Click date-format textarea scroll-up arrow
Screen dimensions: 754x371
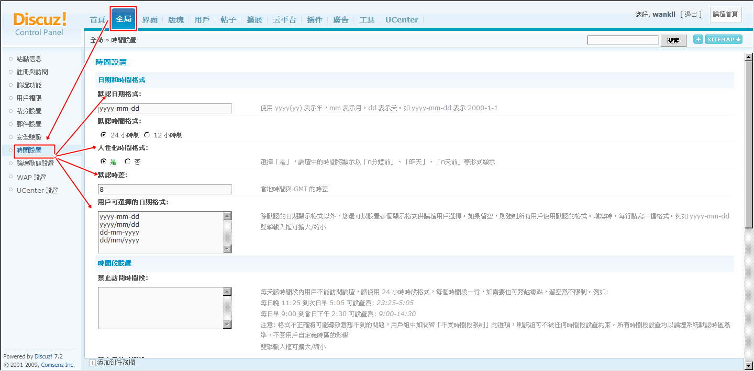click(227, 216)
